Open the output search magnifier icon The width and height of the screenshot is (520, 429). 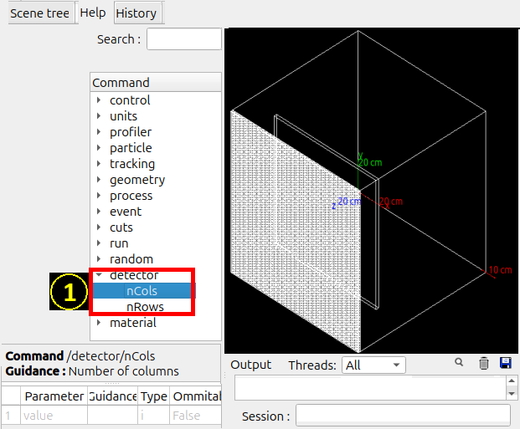pyautogui.click(x=459, y=362)
